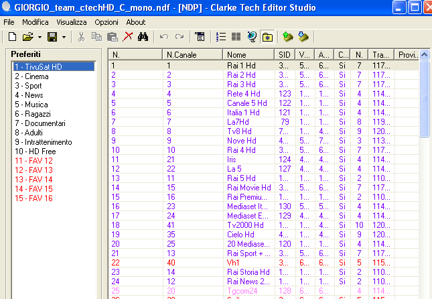Image resolution: width=432 pixels, height=299 pixels.
Task: Select the Nove Hd channel row
Action: (264, 141)
